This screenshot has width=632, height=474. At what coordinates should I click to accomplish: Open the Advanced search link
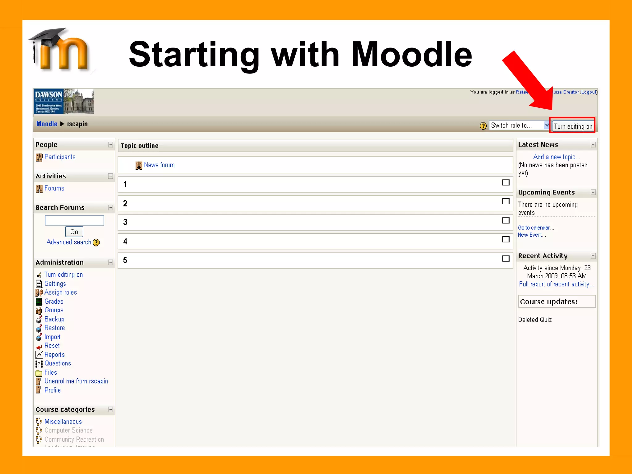(x=69, y=242)
